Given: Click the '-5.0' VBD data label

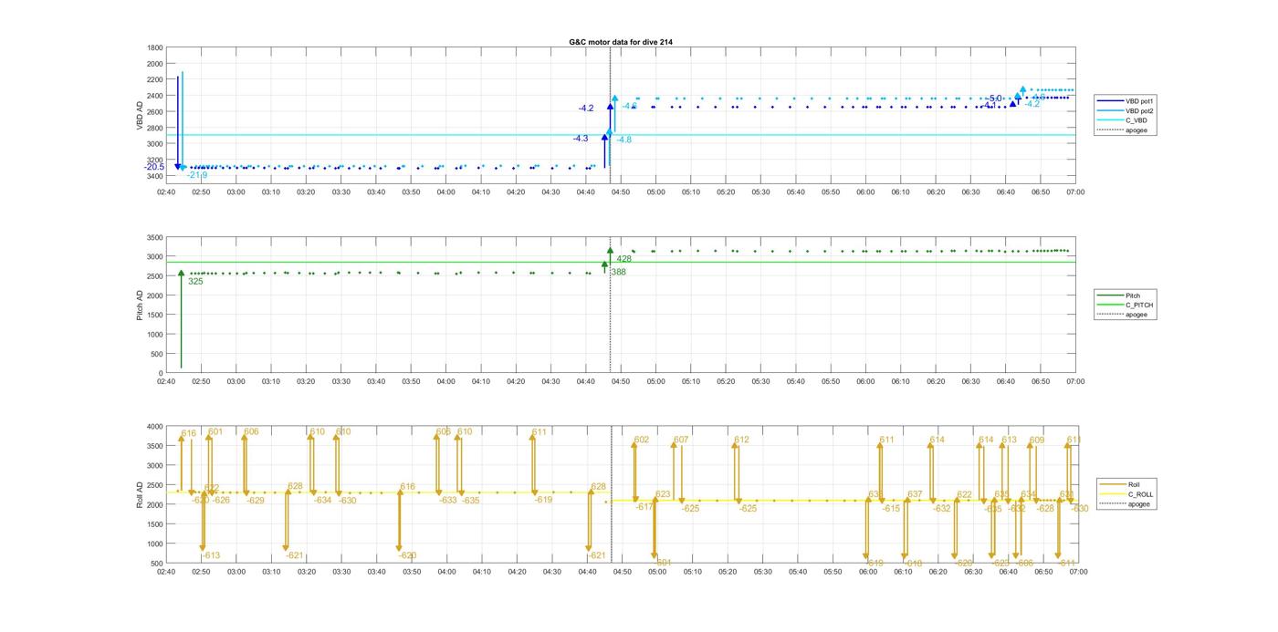Looking at the screenshot, I should coord(993,98).
